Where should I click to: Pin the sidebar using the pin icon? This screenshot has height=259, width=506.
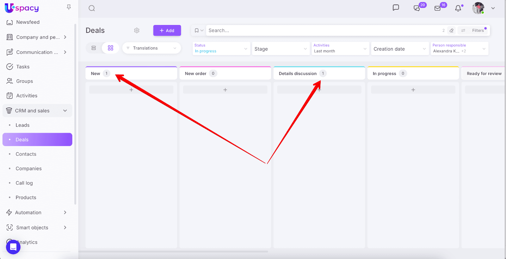coord(69,7)
